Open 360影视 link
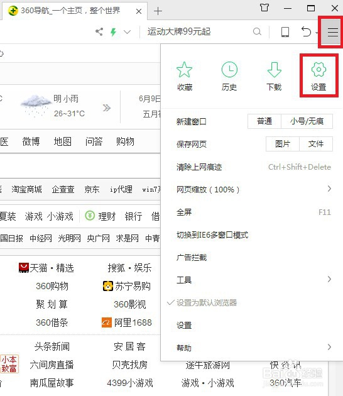This screenshot has width=343, height=396. pyautogui.click(x=130, y=304)
